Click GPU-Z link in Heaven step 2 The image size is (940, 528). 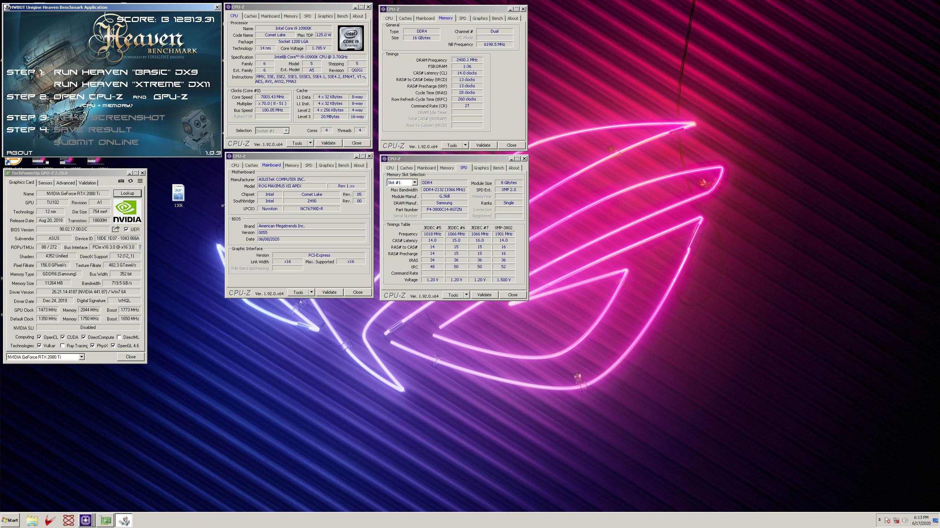(171, 97)
